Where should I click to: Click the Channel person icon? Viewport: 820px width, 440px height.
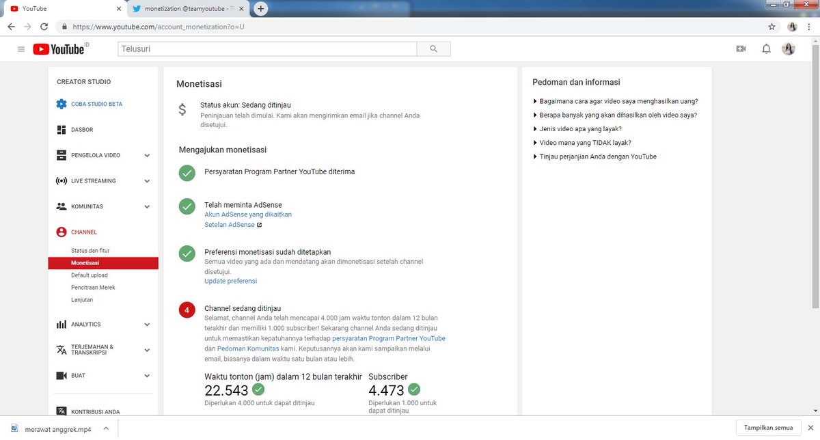click(x=61, y=232)
